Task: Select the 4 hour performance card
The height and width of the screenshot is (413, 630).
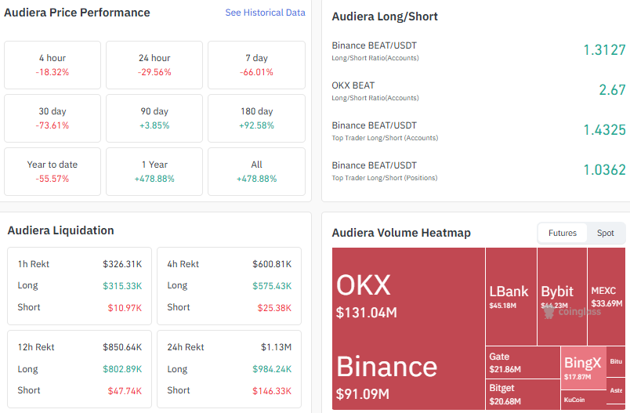Action: 52,65
